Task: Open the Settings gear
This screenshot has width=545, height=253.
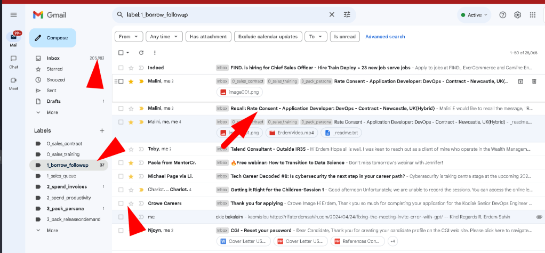Action: click(518, 15)
